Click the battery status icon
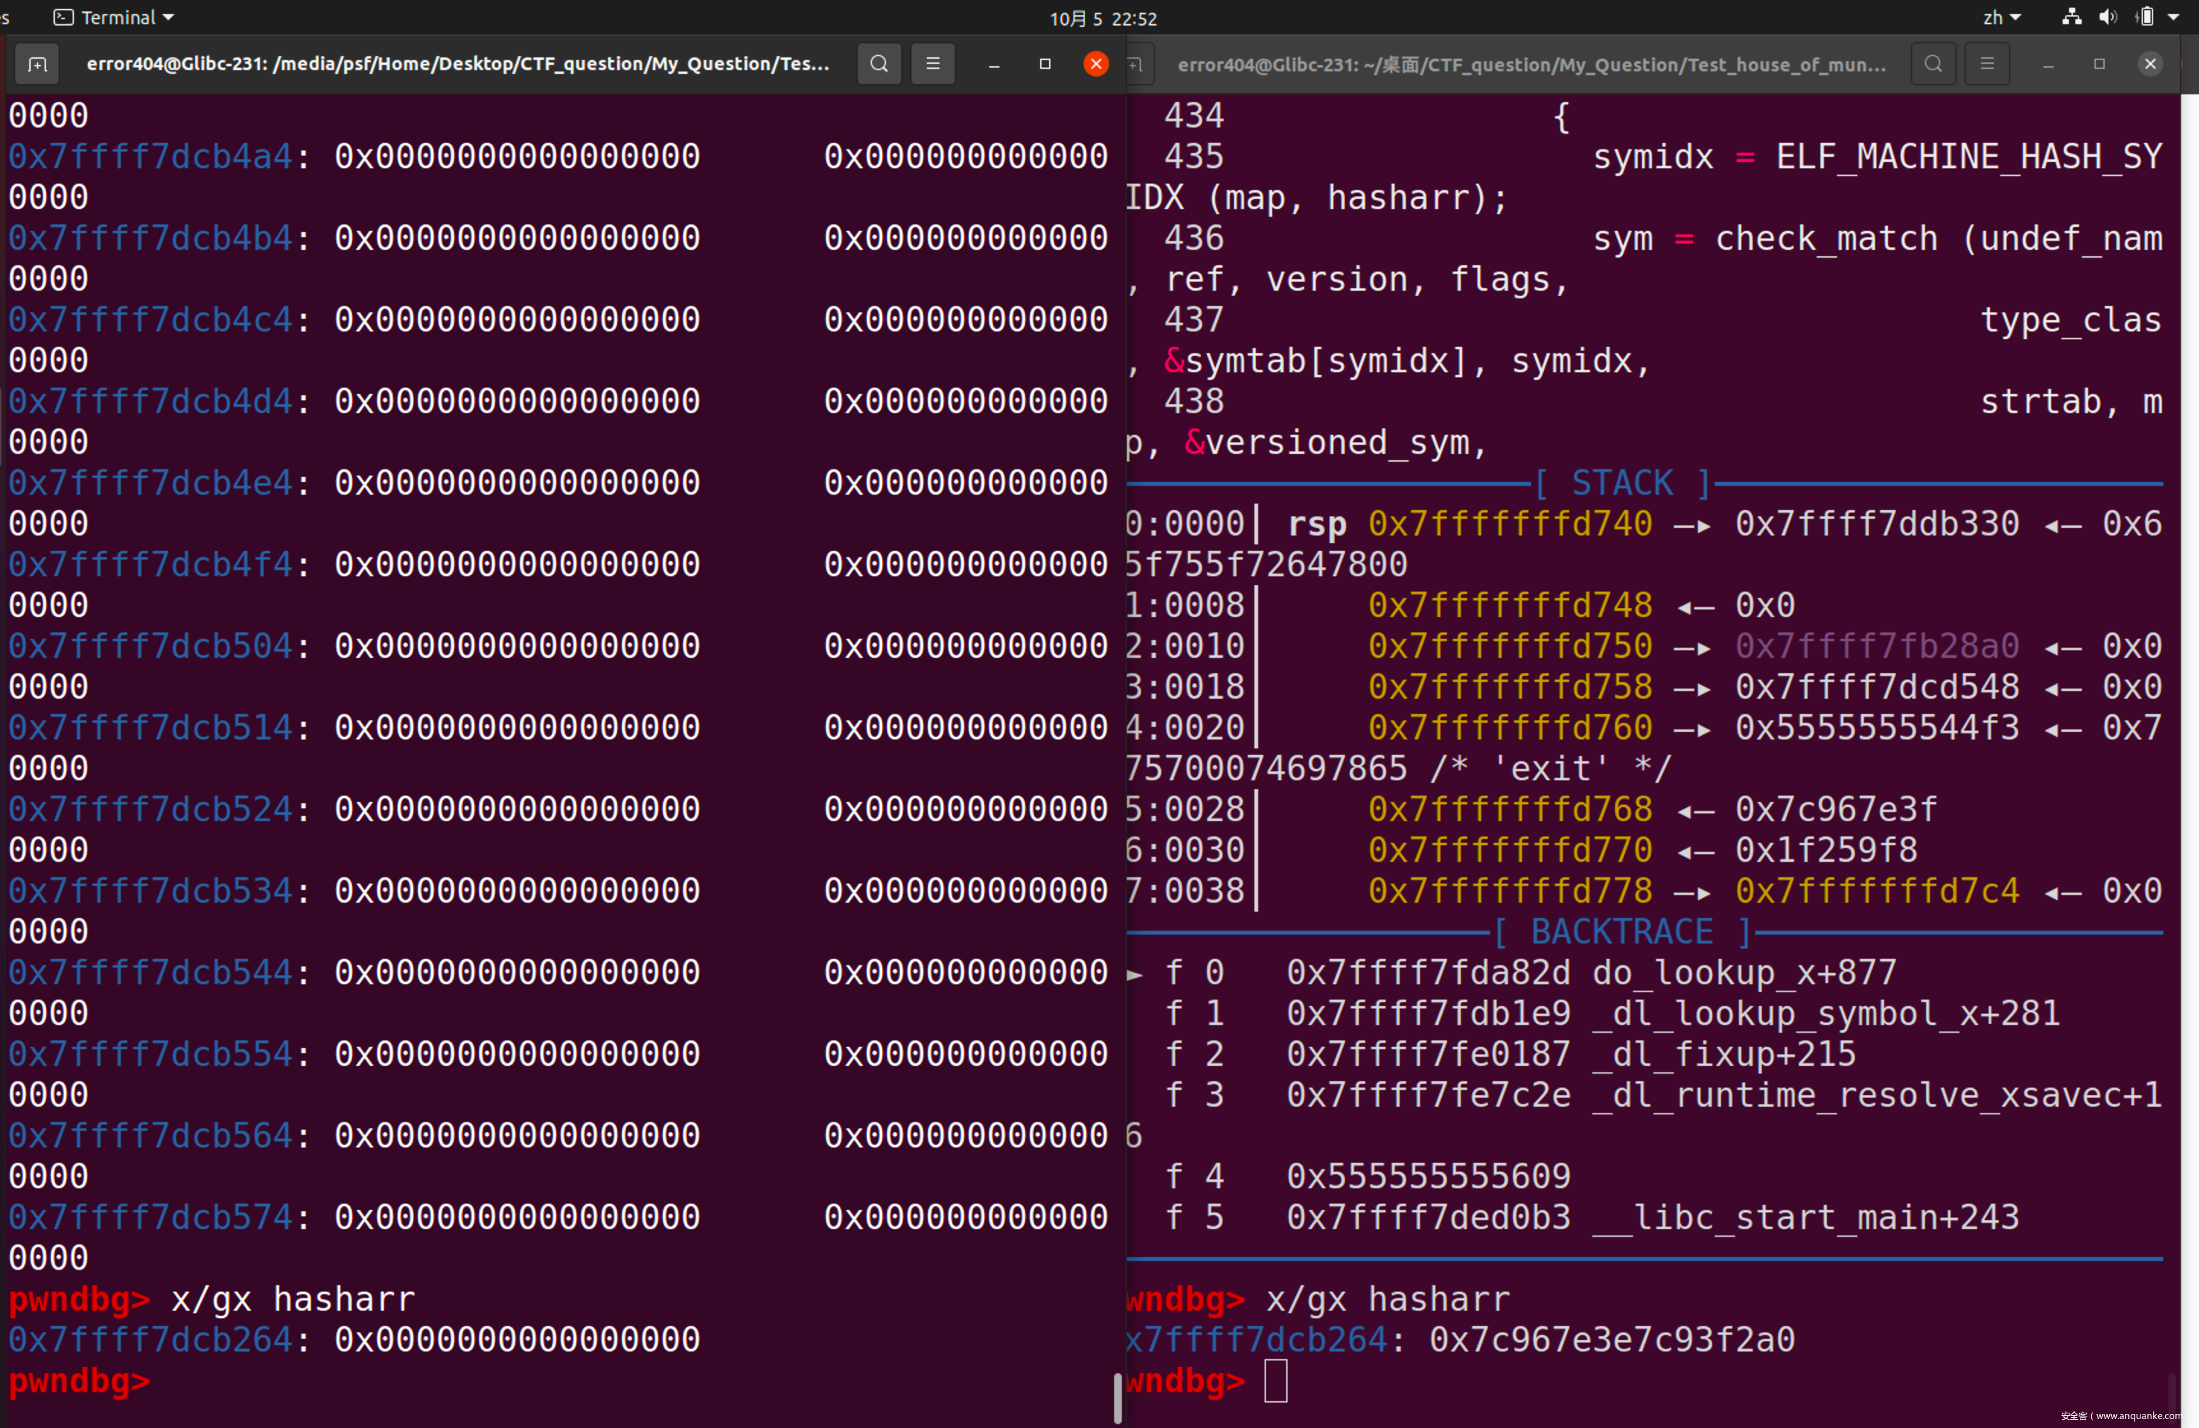Image resolution: width=2199 pixels, height=1428 pixels. (2145, 17)
